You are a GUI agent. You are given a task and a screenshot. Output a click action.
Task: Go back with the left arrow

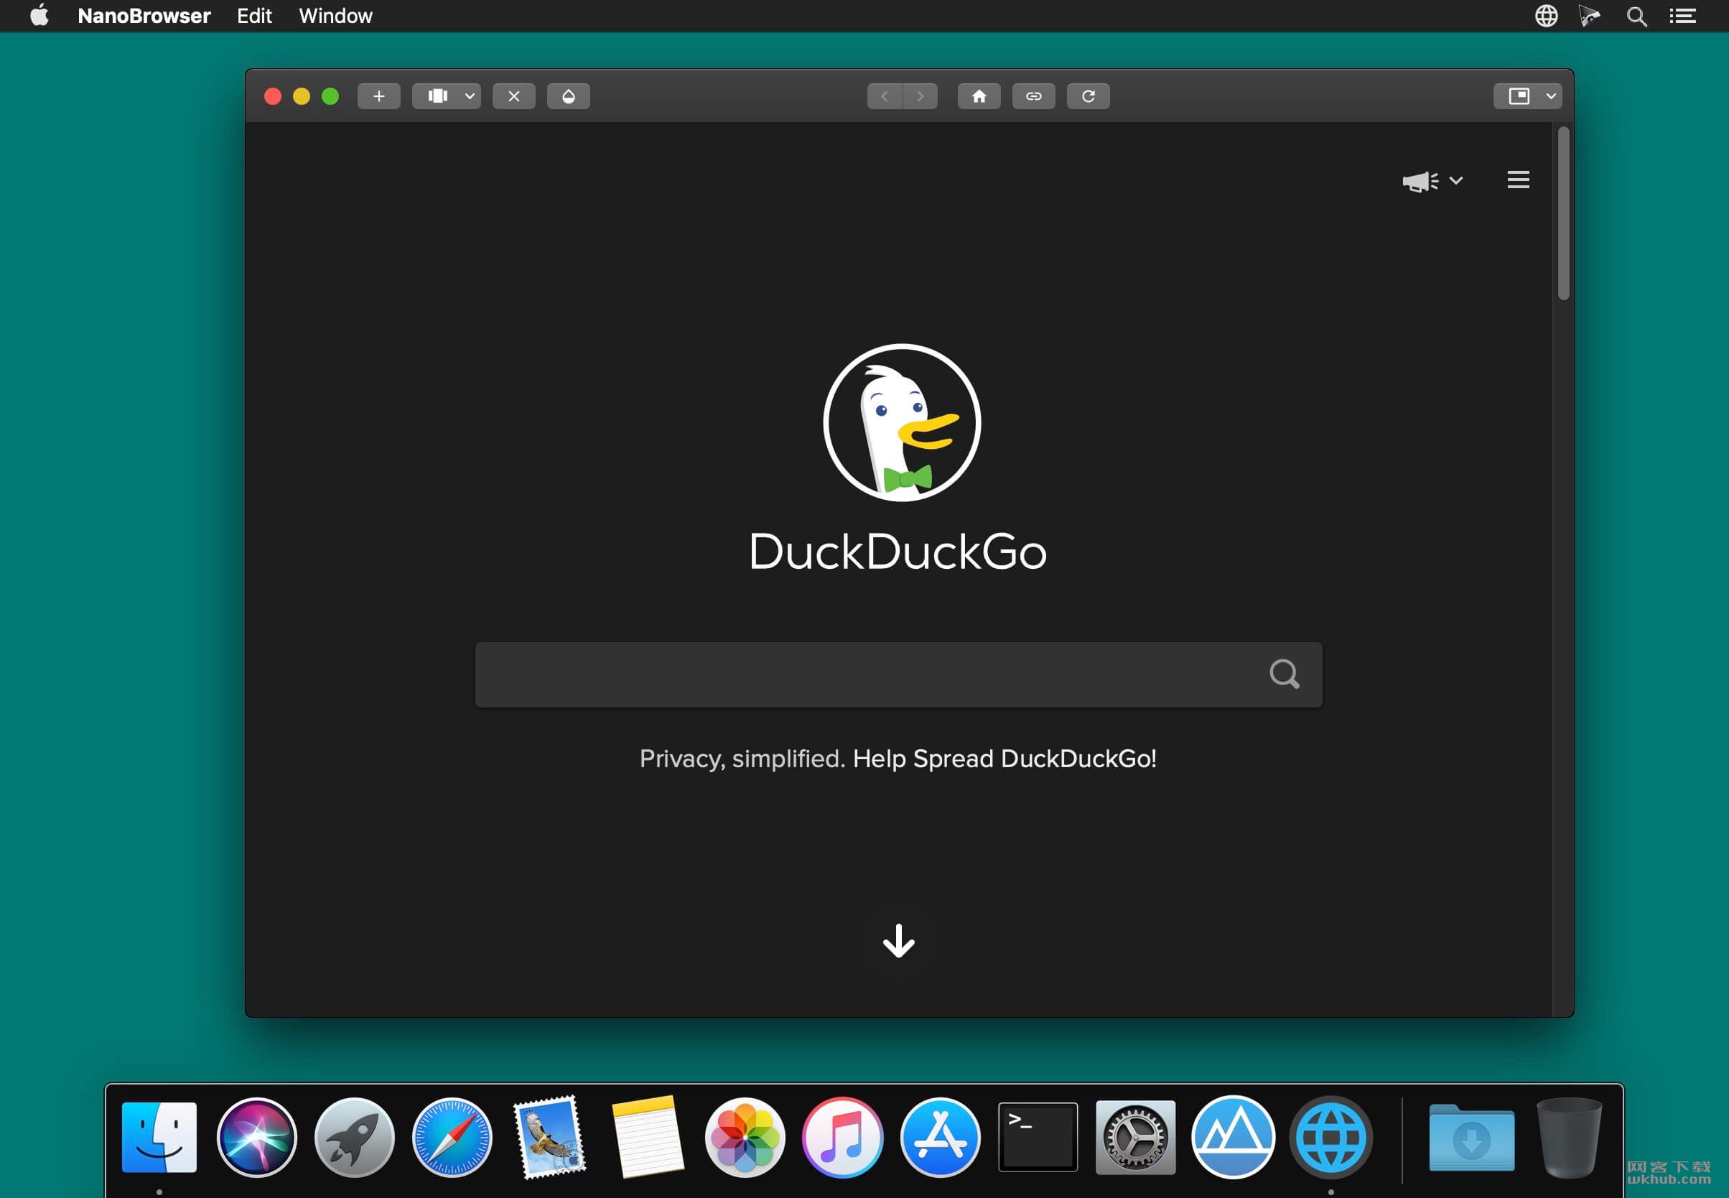pos(885,96)
